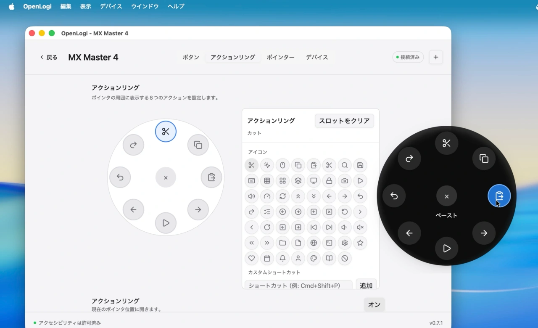Choose the two-arrow sync icon
Viewport: 538px width, 328px height.
point(282,196)
